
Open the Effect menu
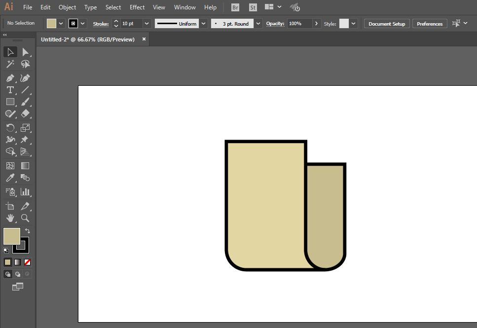click(x=137, y=7)
